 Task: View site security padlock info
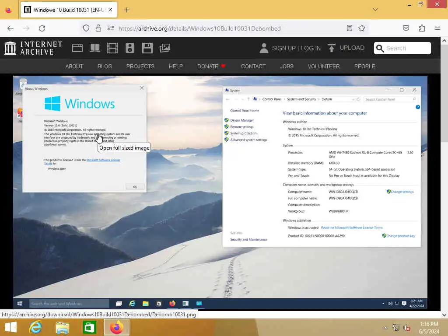(98, 28)
